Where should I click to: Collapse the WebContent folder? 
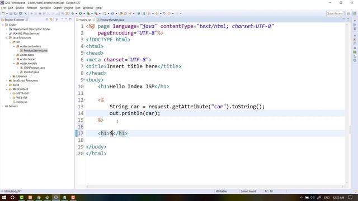[6, 89]
